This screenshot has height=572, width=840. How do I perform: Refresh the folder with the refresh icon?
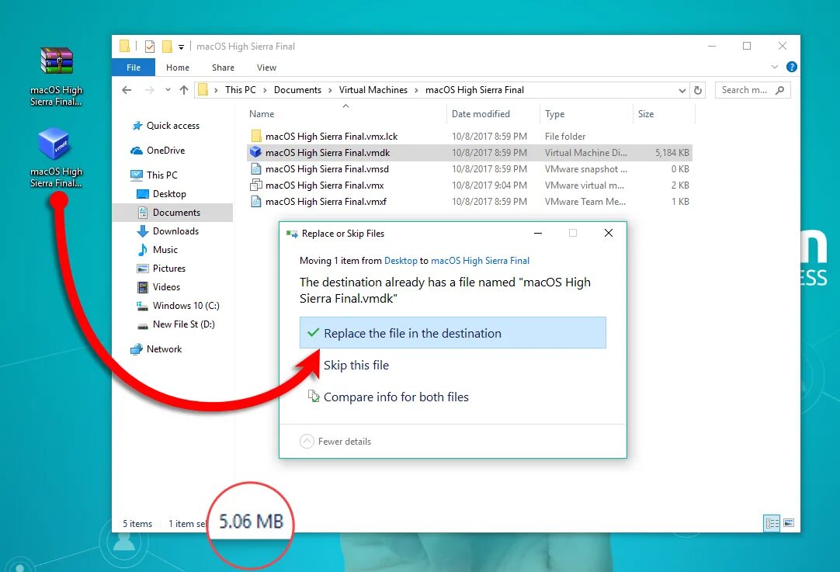pos(697,91)
